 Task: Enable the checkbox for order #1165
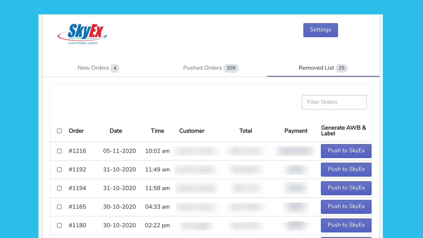click(x=59, y=207)
